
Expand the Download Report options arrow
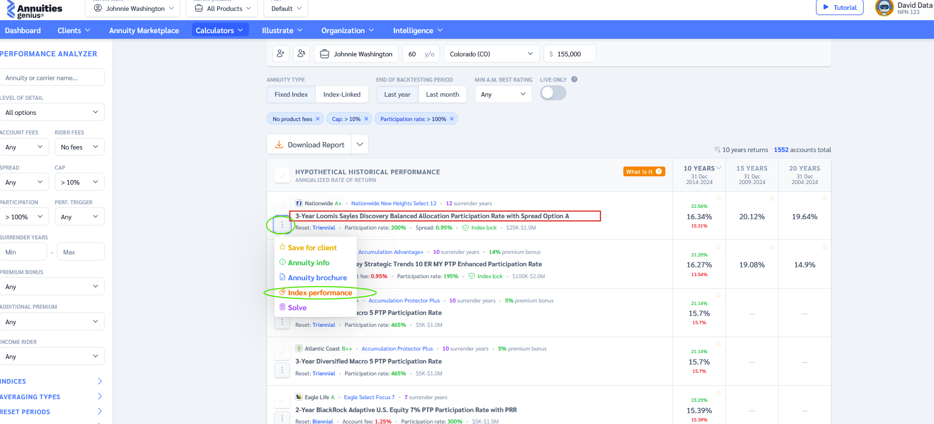point(360,144)
